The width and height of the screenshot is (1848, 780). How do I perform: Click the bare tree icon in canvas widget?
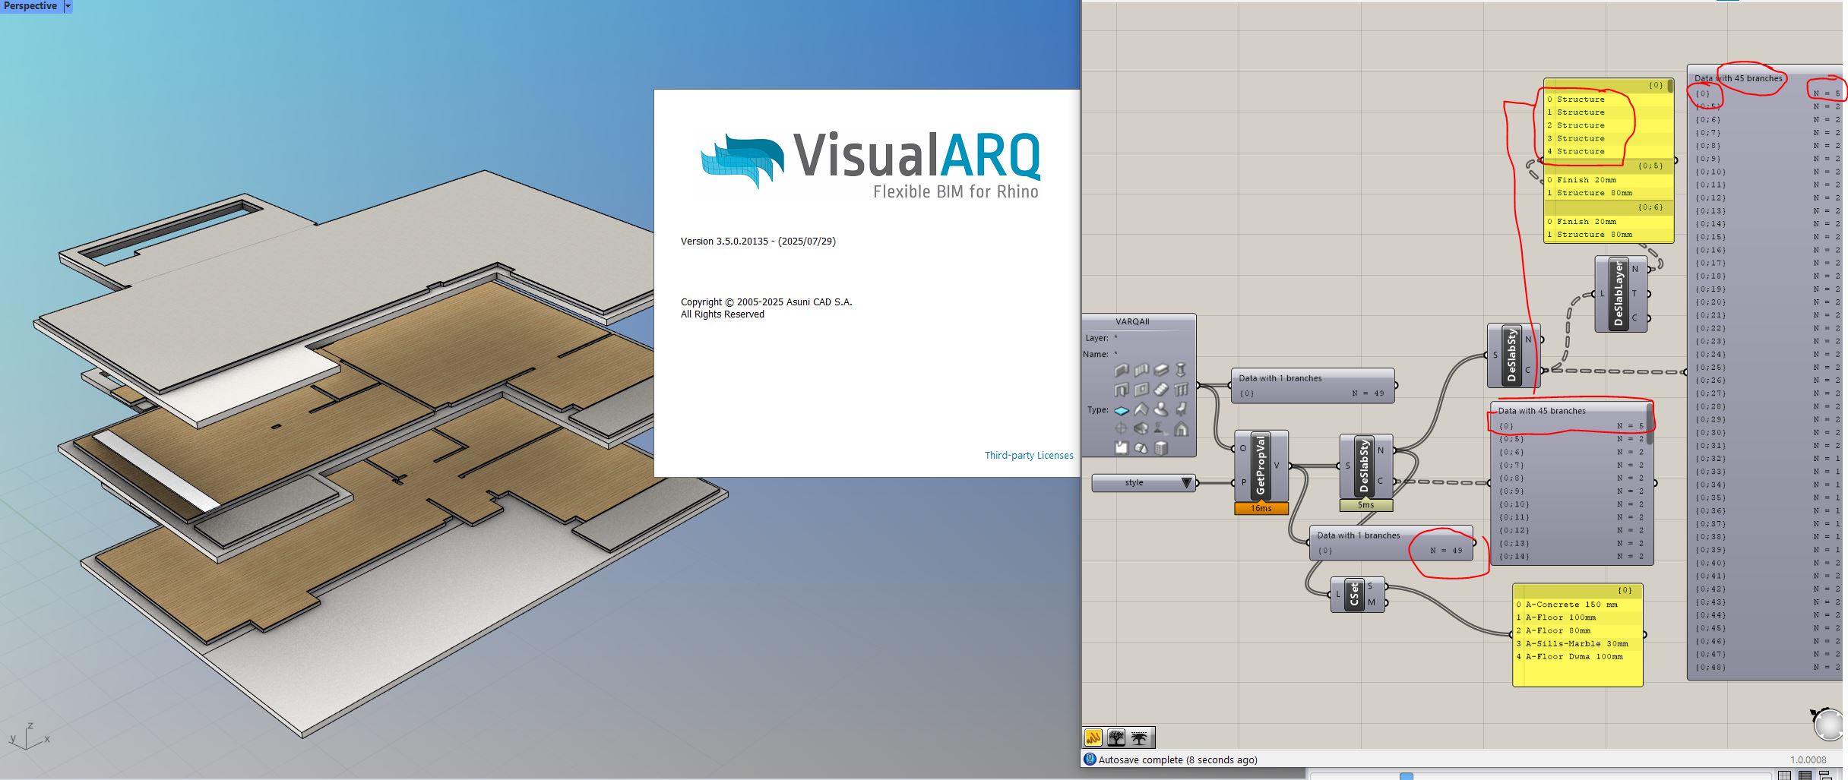(1116, 737)
